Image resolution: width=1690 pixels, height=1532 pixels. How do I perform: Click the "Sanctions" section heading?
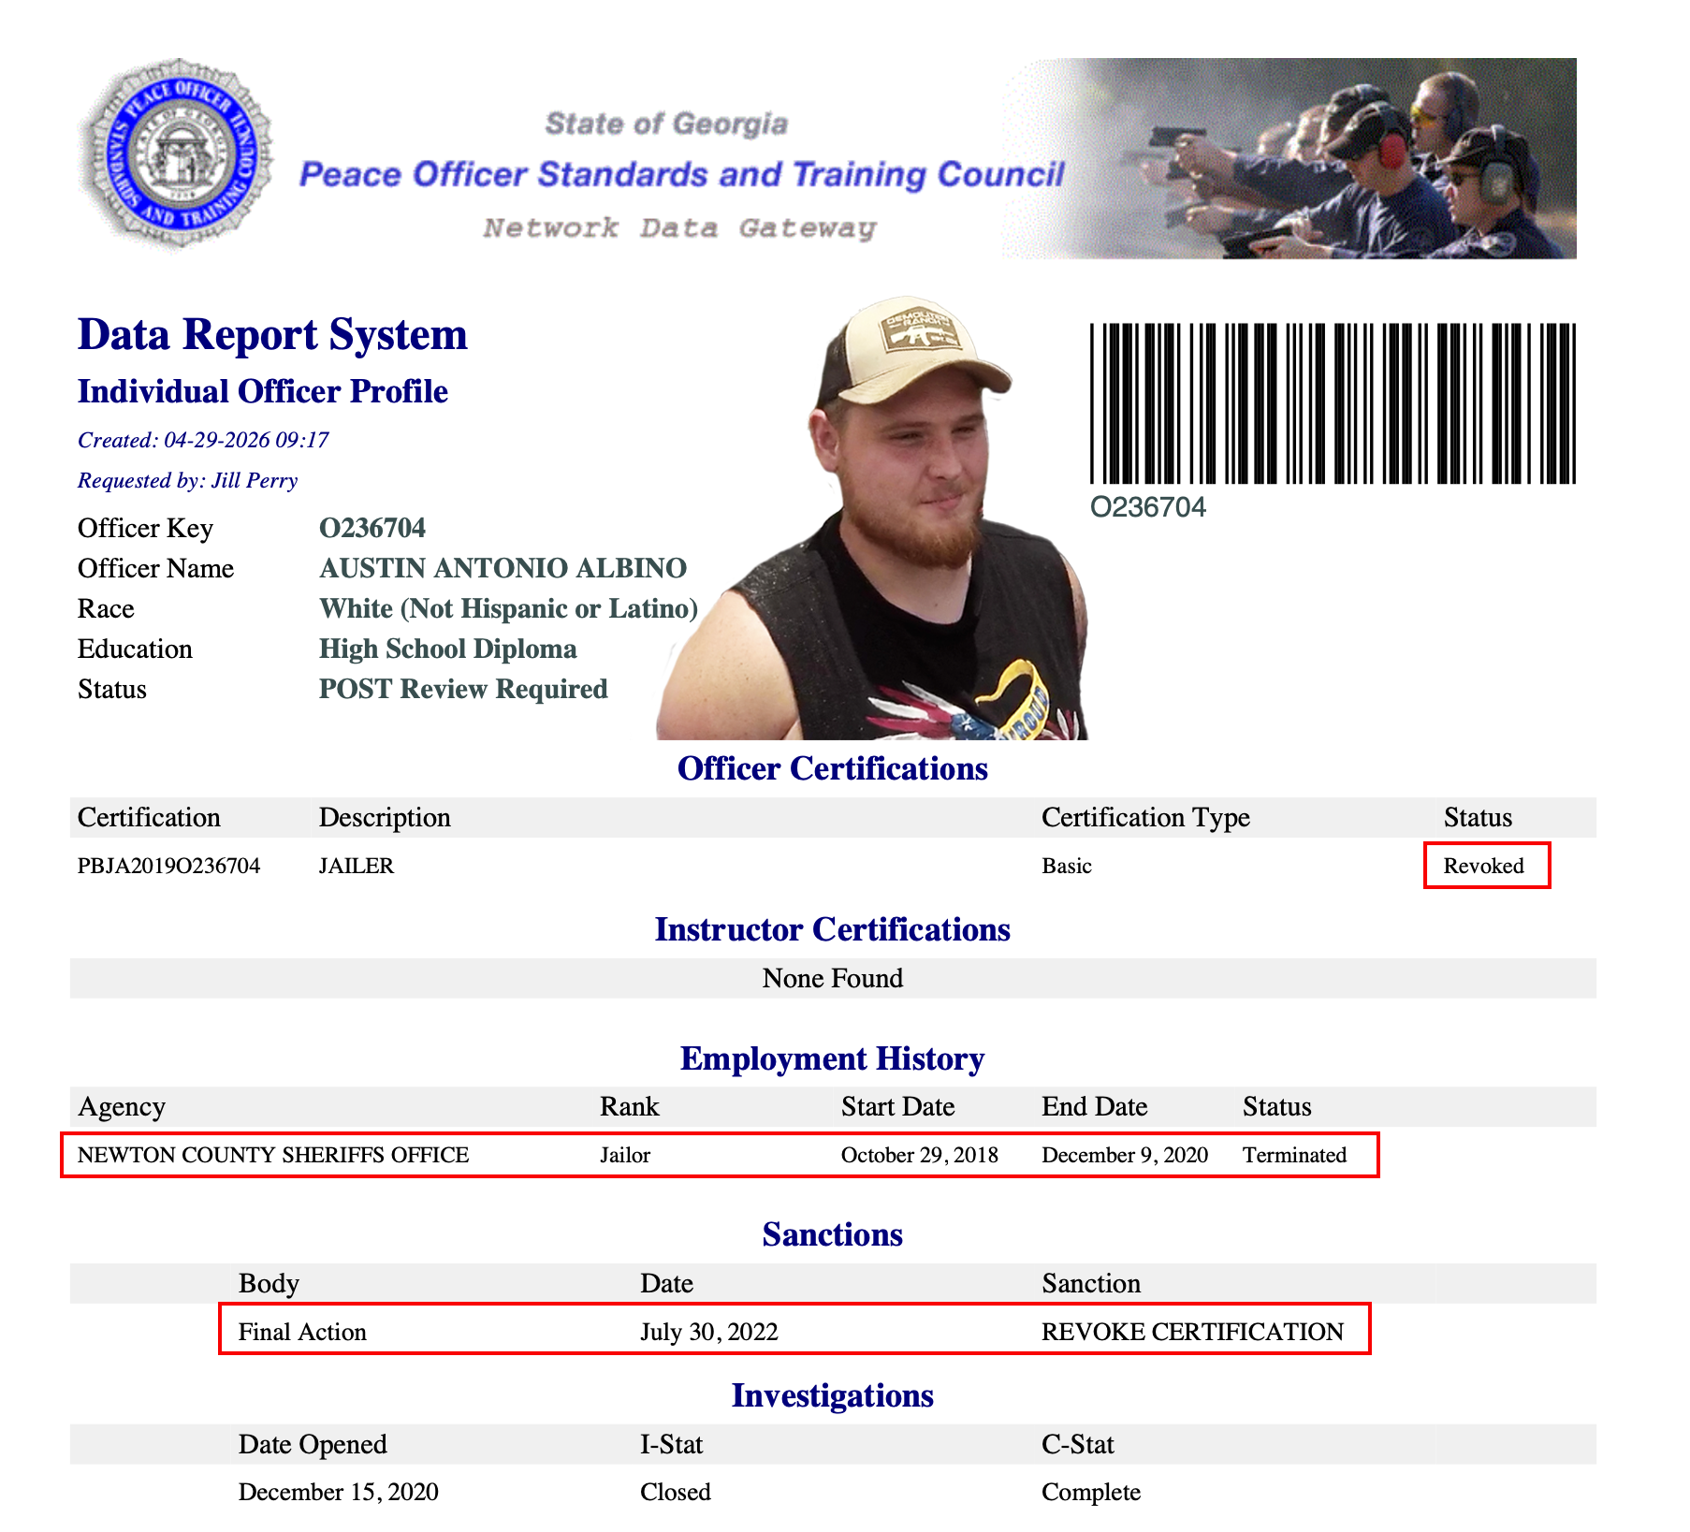[x=833, y=1234]
